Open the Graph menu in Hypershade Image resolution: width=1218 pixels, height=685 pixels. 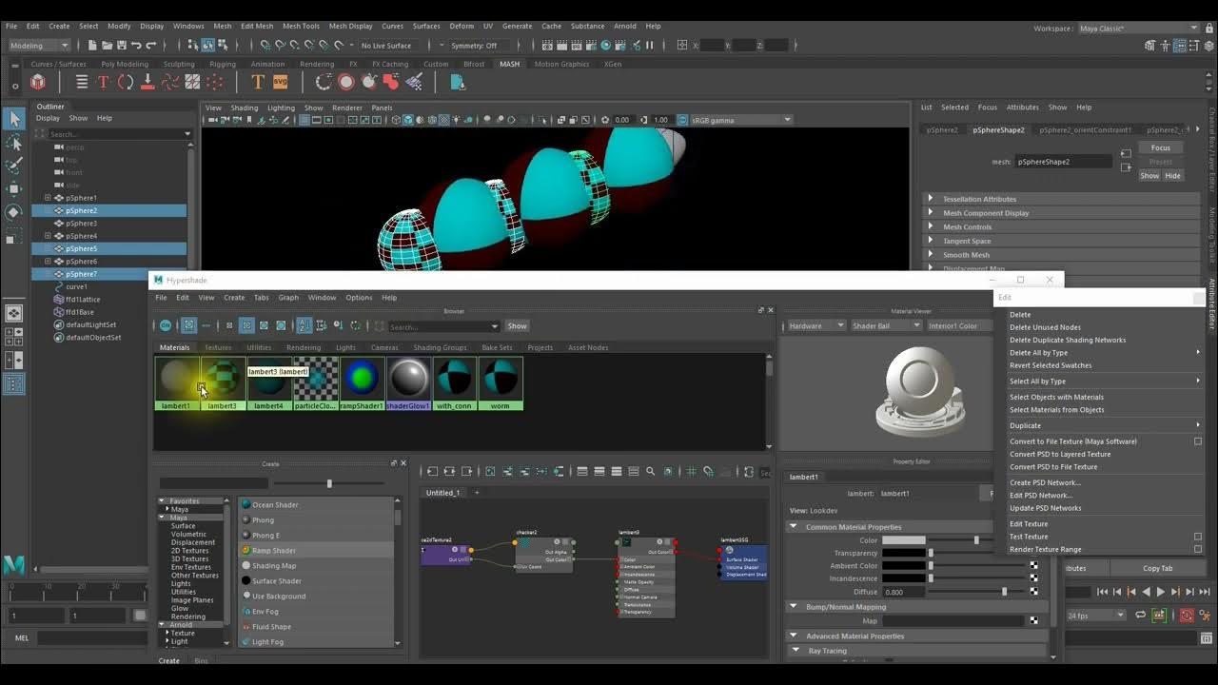[288, 298]
